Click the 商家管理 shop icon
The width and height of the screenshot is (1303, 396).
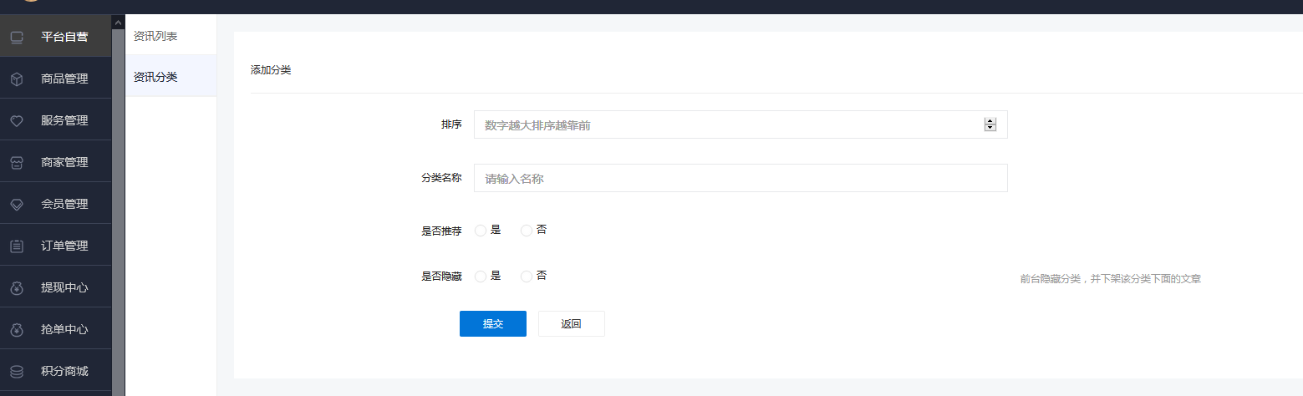[16, 162]
